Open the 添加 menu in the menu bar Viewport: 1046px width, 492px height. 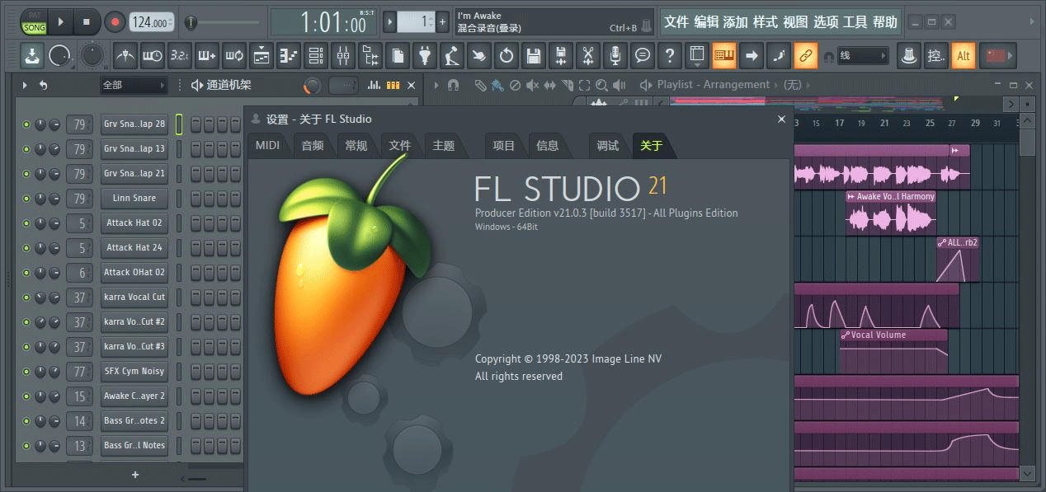(x=736, y=22)
